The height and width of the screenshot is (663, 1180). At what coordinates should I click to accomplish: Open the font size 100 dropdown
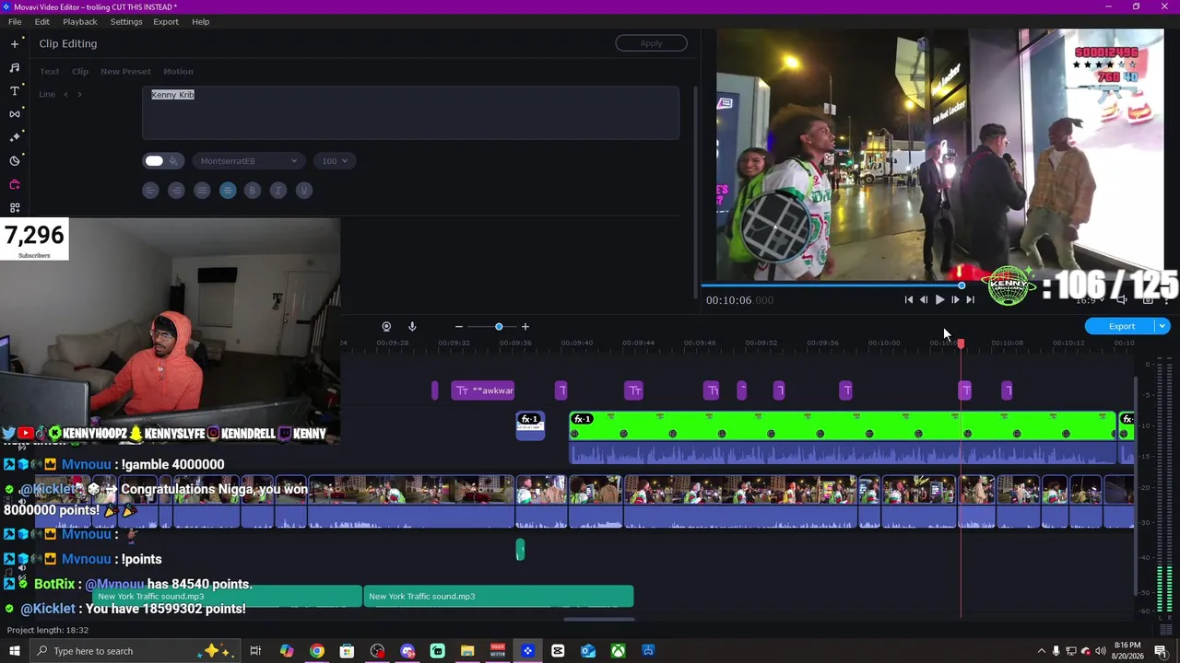click(335, 161)
